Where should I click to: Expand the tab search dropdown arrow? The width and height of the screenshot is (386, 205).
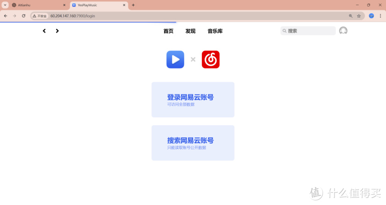[x=5, y=5]
